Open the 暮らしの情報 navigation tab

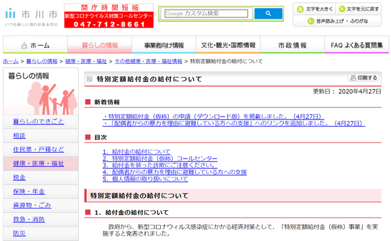pos(100,46)
